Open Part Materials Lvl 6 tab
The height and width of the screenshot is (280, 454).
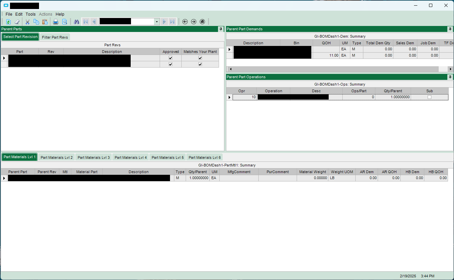[205, 157]
